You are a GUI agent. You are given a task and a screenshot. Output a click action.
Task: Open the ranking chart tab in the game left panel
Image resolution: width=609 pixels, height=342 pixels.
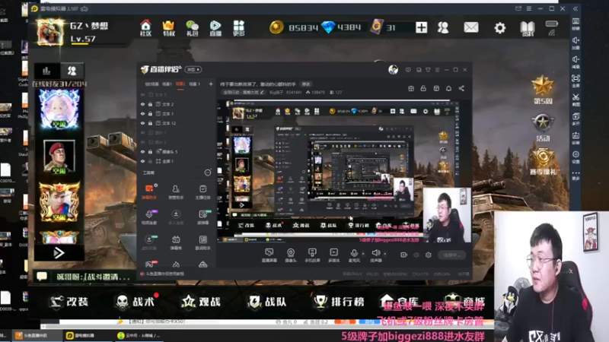tap(46, 71)
